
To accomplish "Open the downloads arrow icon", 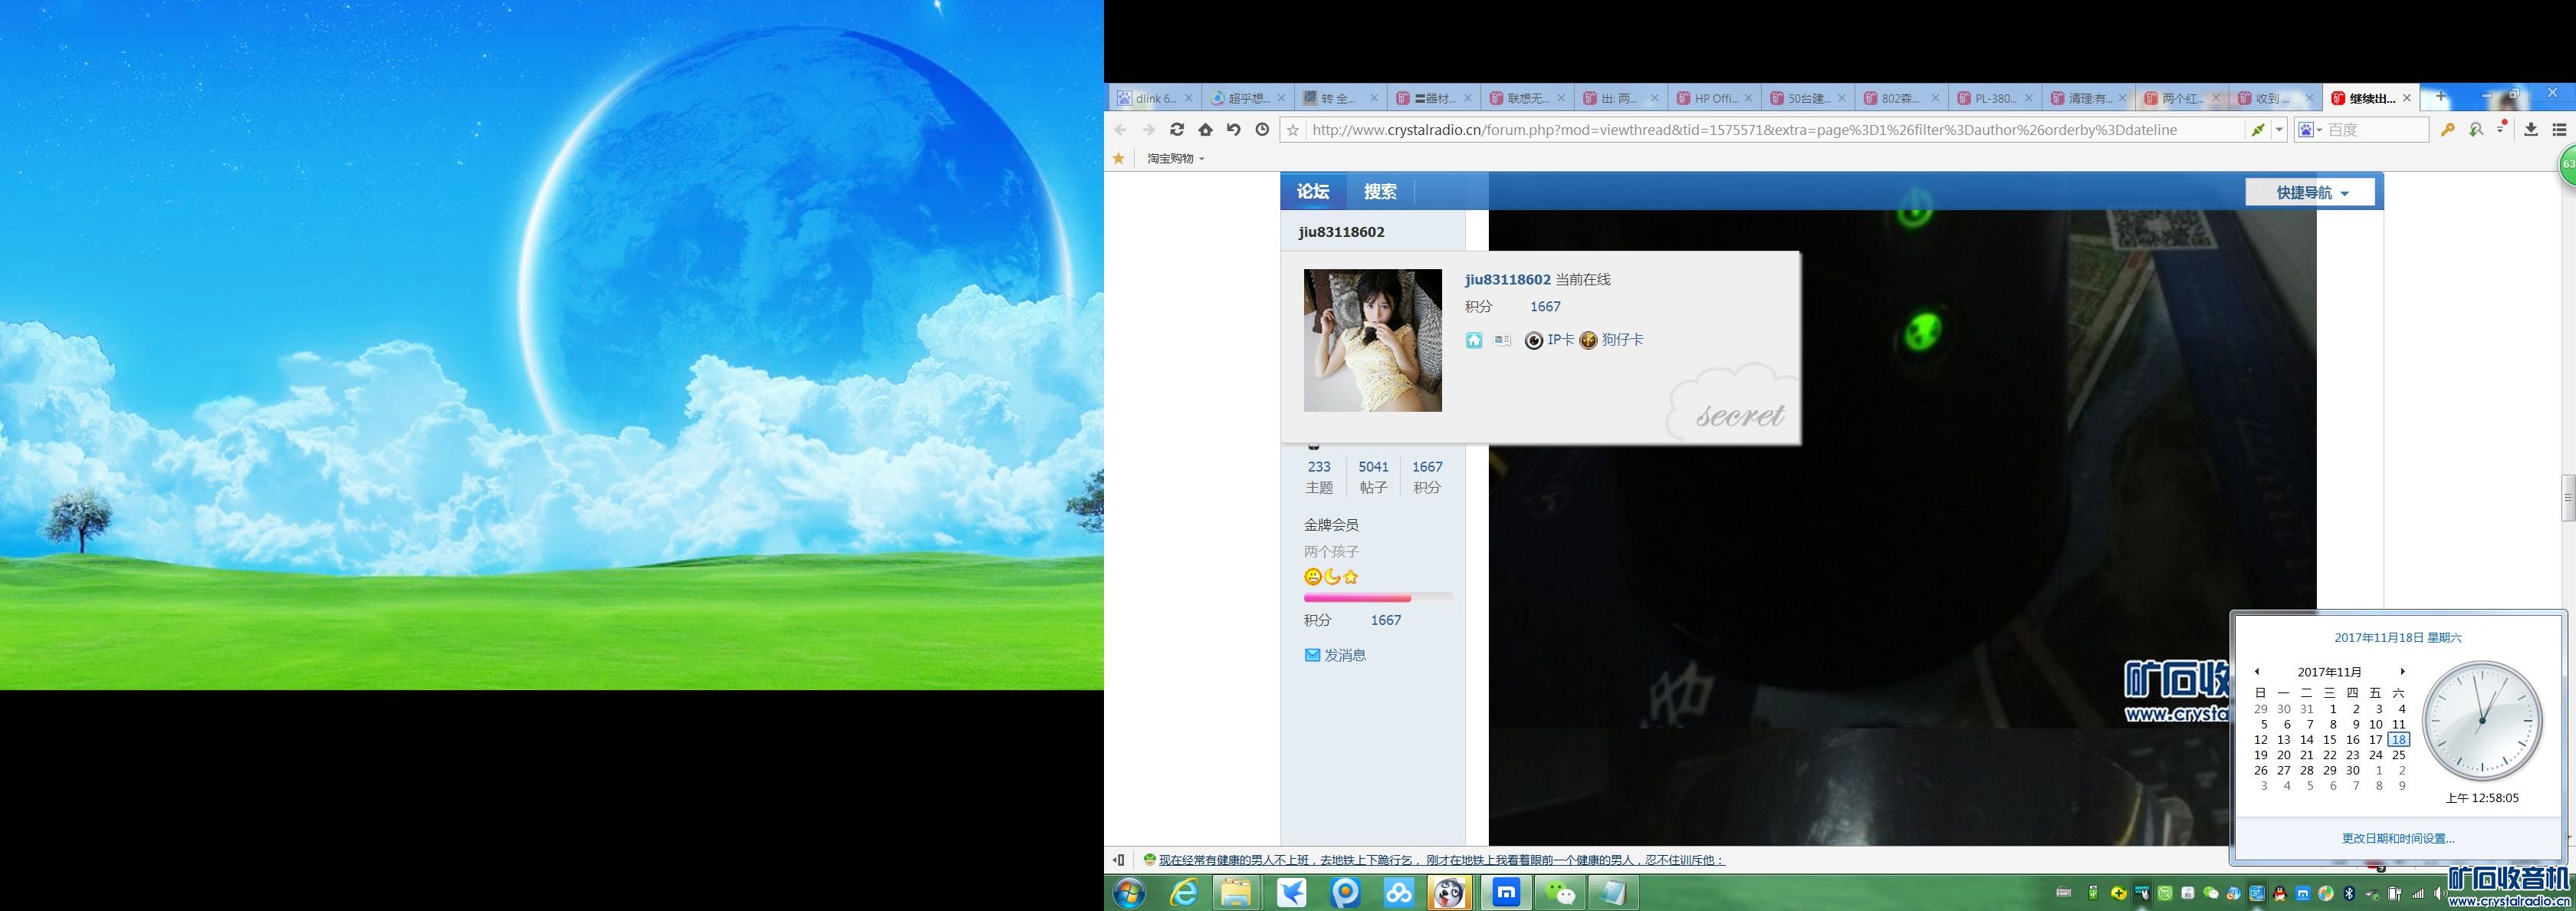I will tap(2531, 130).
